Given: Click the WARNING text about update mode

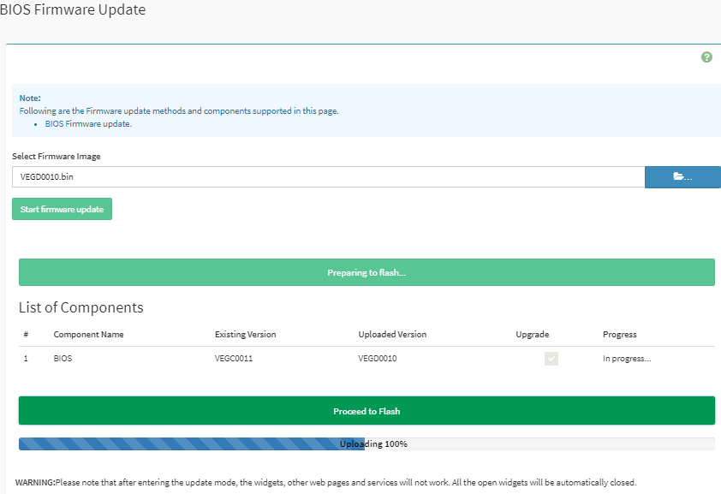Looking at the screenshot, I should click(325, 483).
